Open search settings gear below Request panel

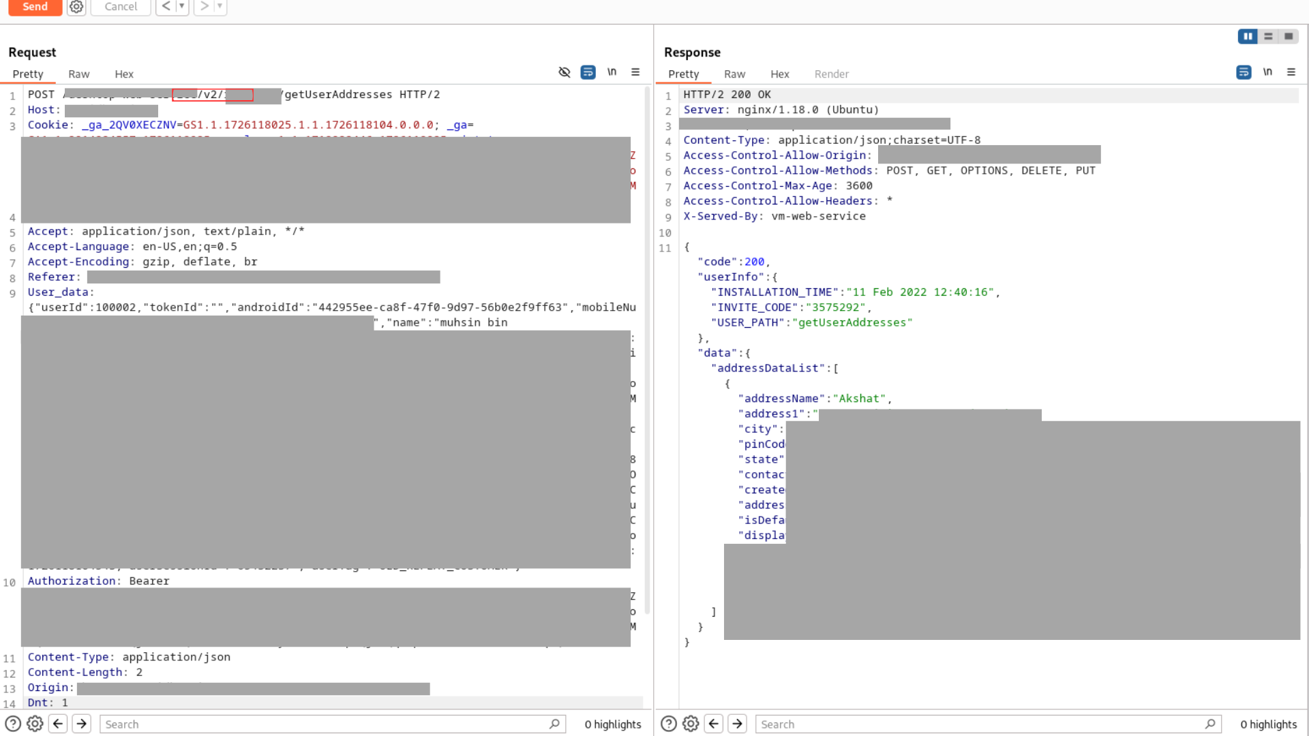tap(35, 724)
